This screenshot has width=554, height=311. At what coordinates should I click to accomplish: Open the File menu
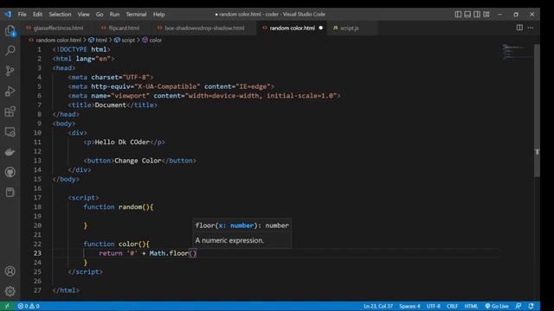point(23,14)
